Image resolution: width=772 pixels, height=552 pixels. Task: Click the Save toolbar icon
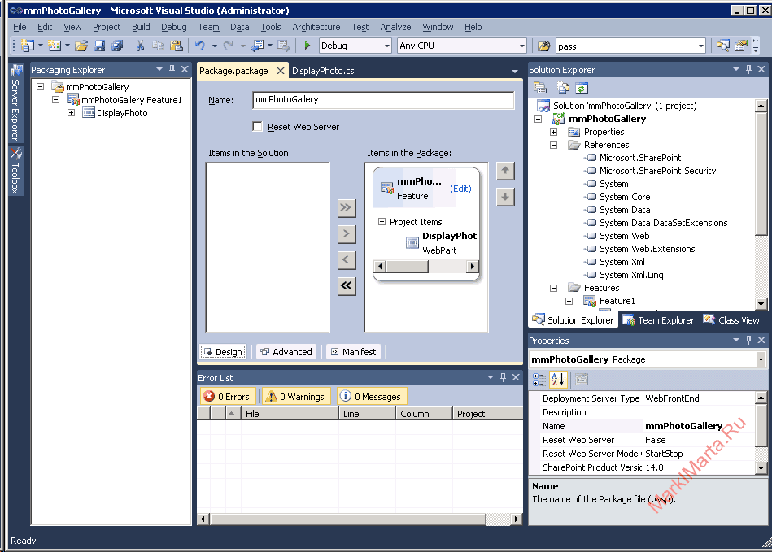point(99,46)
